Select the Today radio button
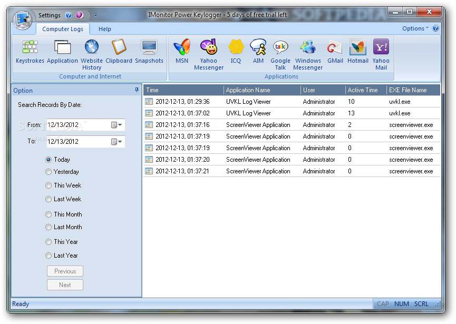 coord(48,160)
